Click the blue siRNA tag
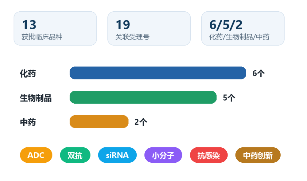 pyautogui.click(x=117, y=155)
